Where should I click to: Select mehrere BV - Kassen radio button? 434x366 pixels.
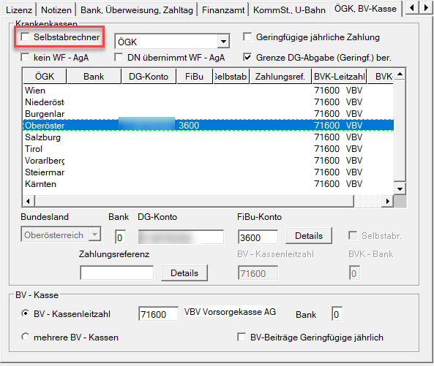[x=25, y=337]
